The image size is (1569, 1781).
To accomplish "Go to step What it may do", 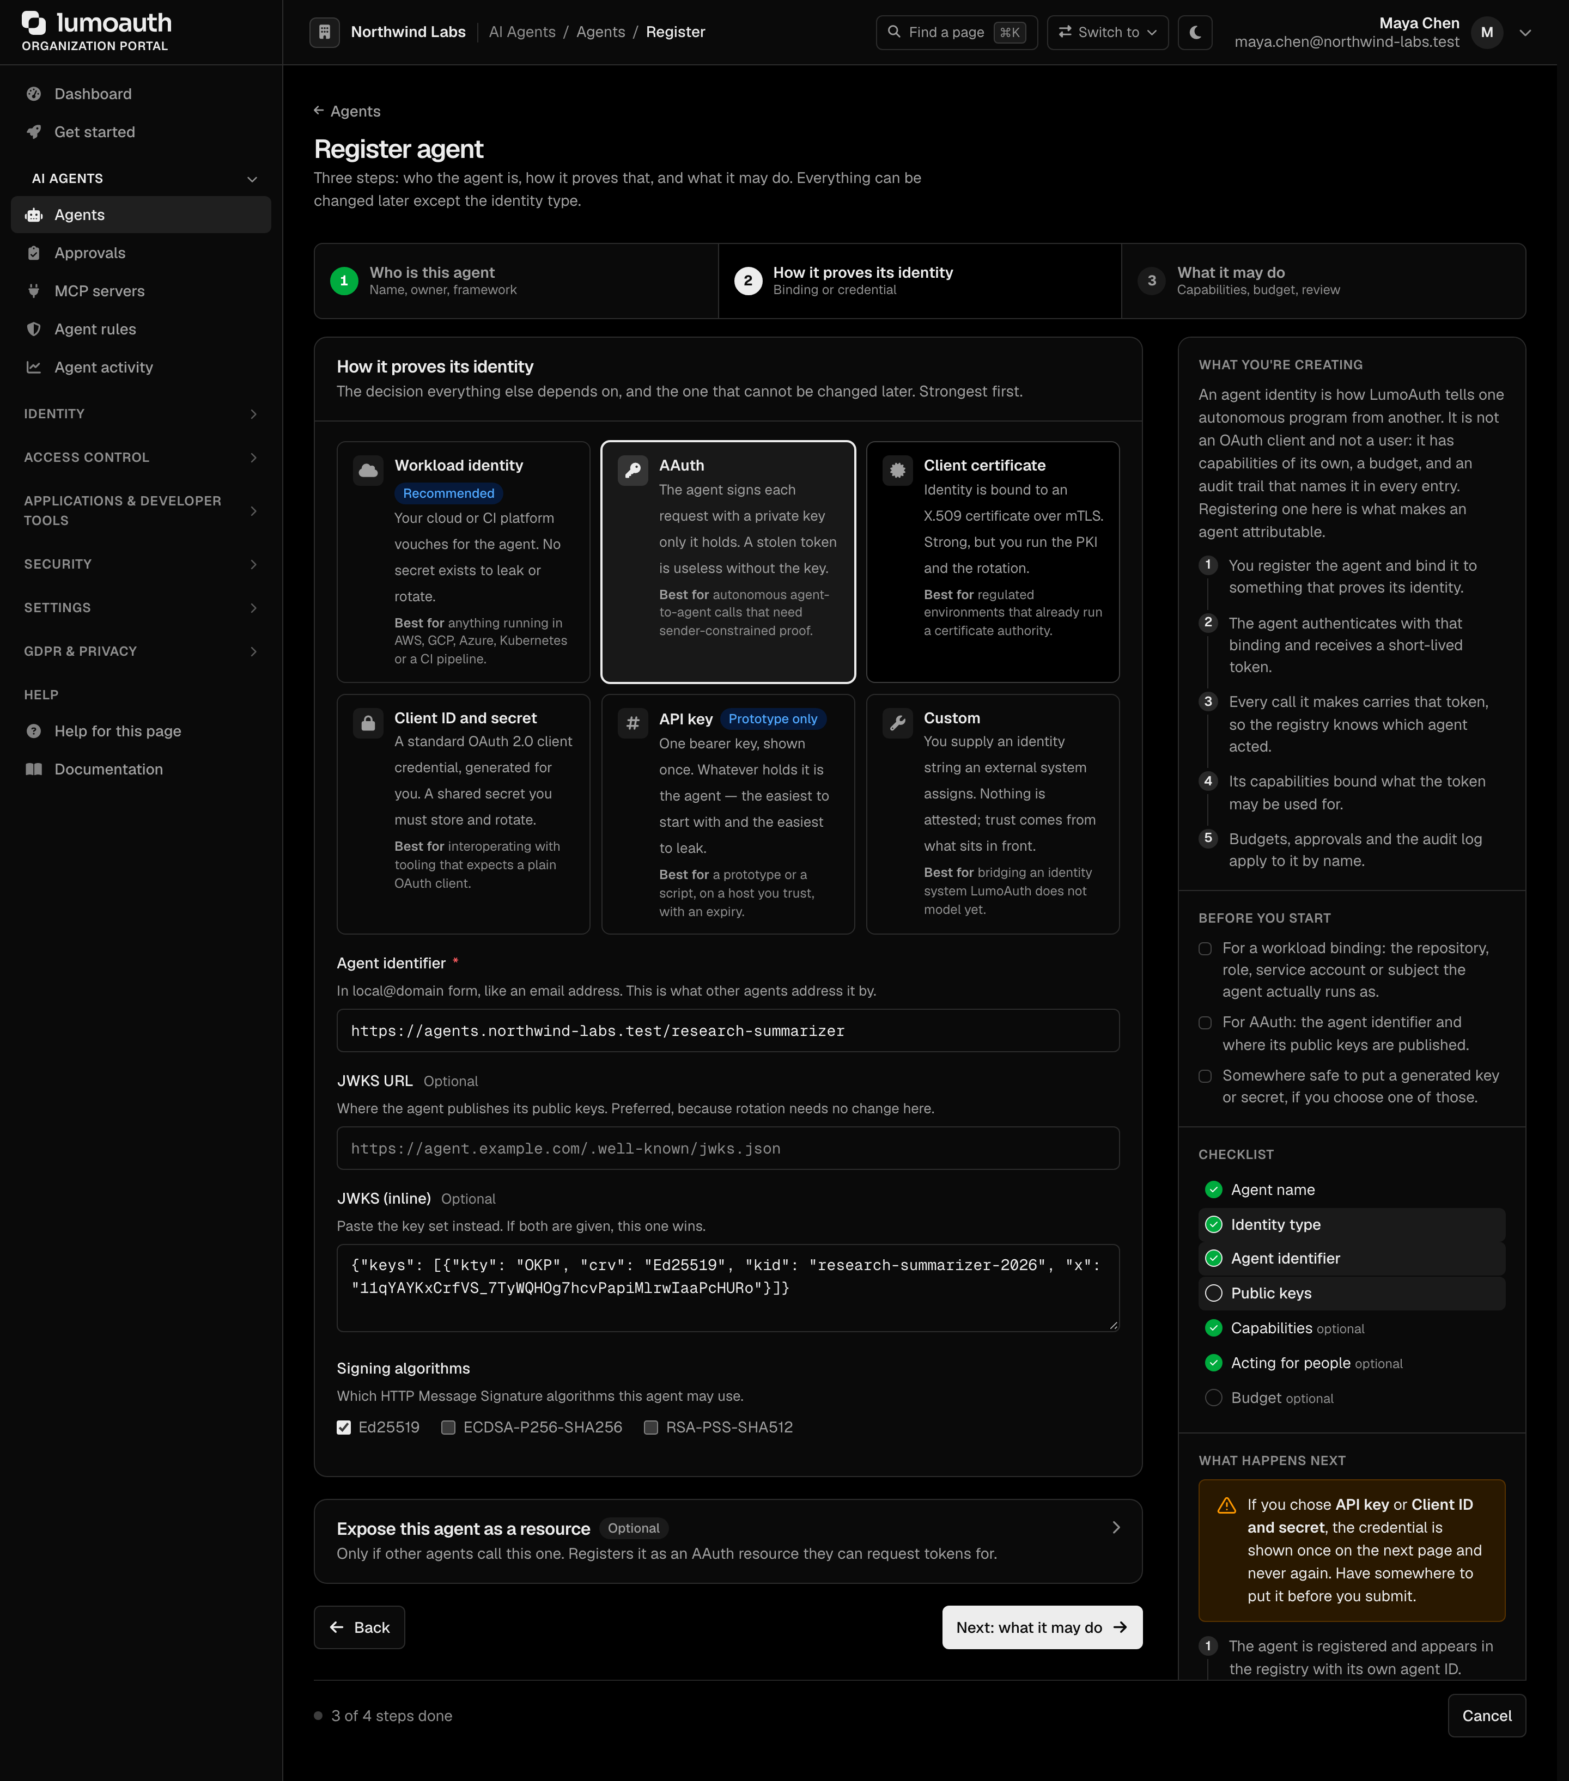I will [x=1323, y=280].
